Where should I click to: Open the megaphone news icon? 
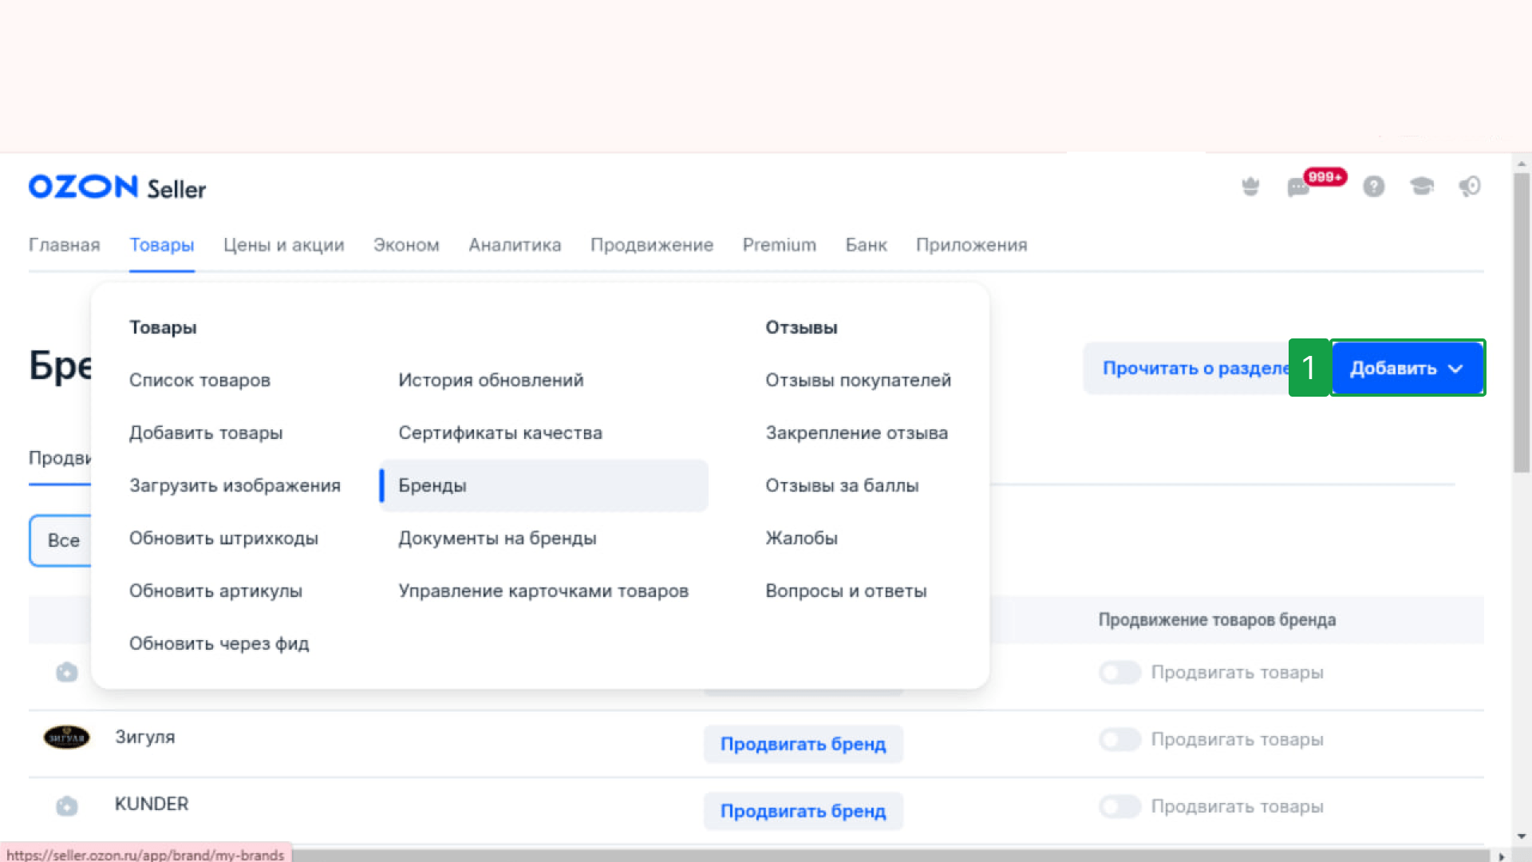point(1470,187)
